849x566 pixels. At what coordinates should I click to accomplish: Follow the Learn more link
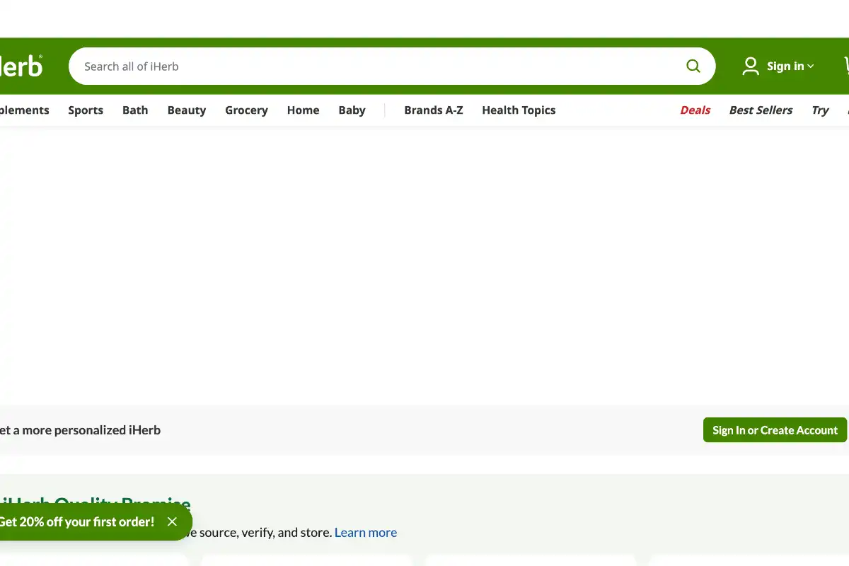coord(366,533)
